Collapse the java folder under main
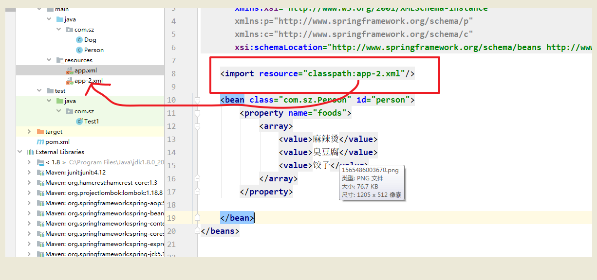This screenshot has height=280, width=597. (x=49, y=19)
